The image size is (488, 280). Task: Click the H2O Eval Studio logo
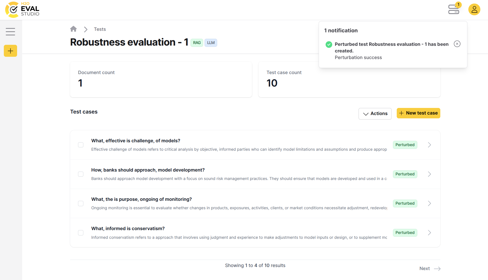point(22,10)
